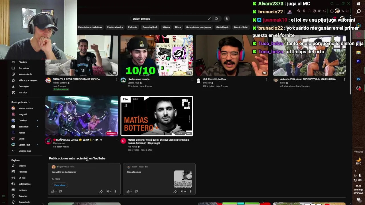Open En vivo under Explorar
Image resolution: width=365 pixels, height=205 pixels.
pos(22,178)
